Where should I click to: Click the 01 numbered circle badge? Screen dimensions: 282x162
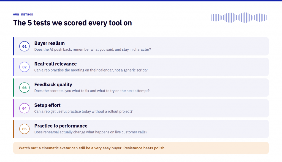tap(25, 46)
